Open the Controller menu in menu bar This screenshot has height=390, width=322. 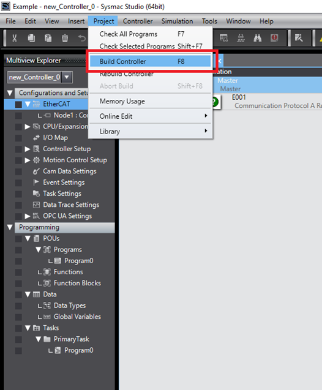pos(138,21)
